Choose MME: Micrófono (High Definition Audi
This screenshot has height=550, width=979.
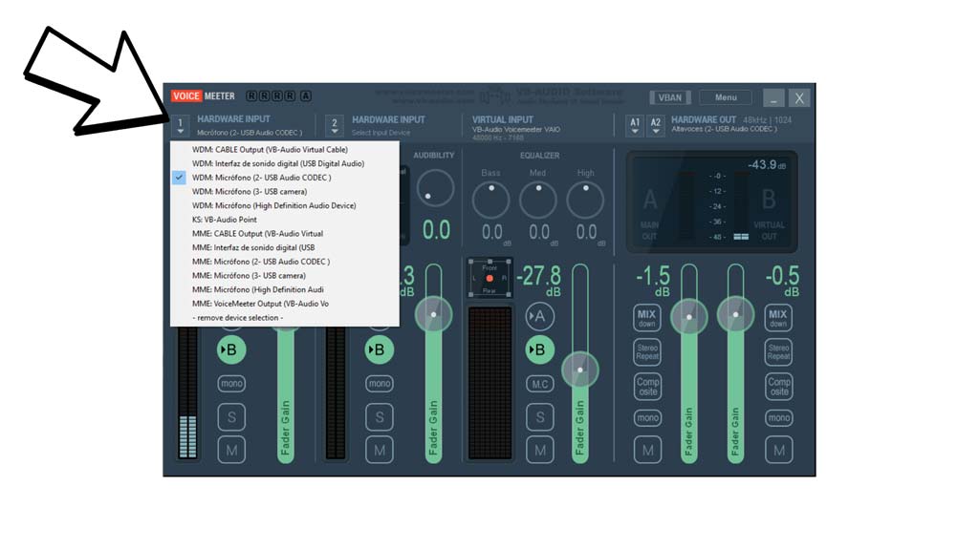click(285, 290)
